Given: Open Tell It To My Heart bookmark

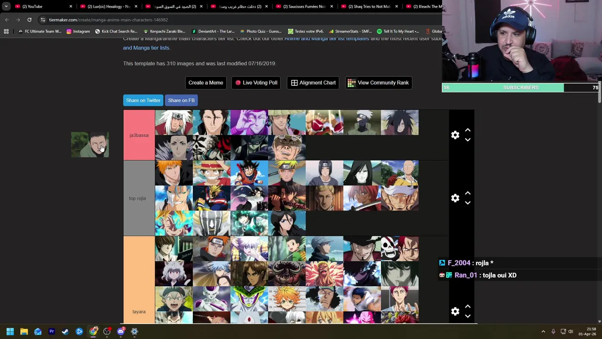Looking at the screenshot, I should (398, 32).
